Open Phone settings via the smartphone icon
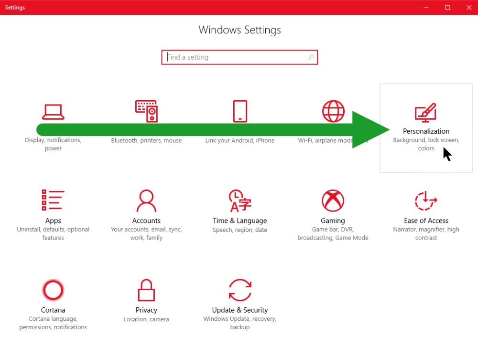The width and height of the screenshot is (478, 346). click(x=240, y=111)
